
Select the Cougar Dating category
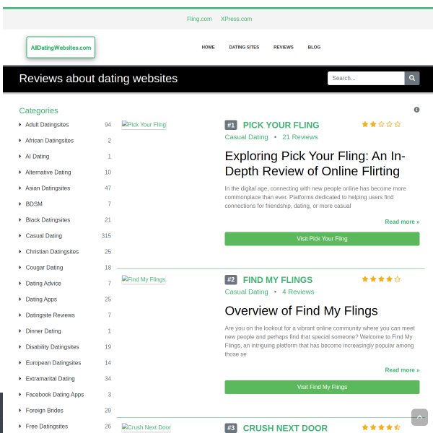click(44, 267)
